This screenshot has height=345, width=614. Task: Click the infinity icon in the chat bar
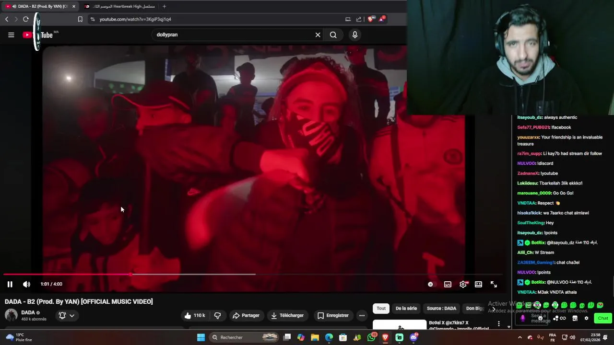pos(563,318)
